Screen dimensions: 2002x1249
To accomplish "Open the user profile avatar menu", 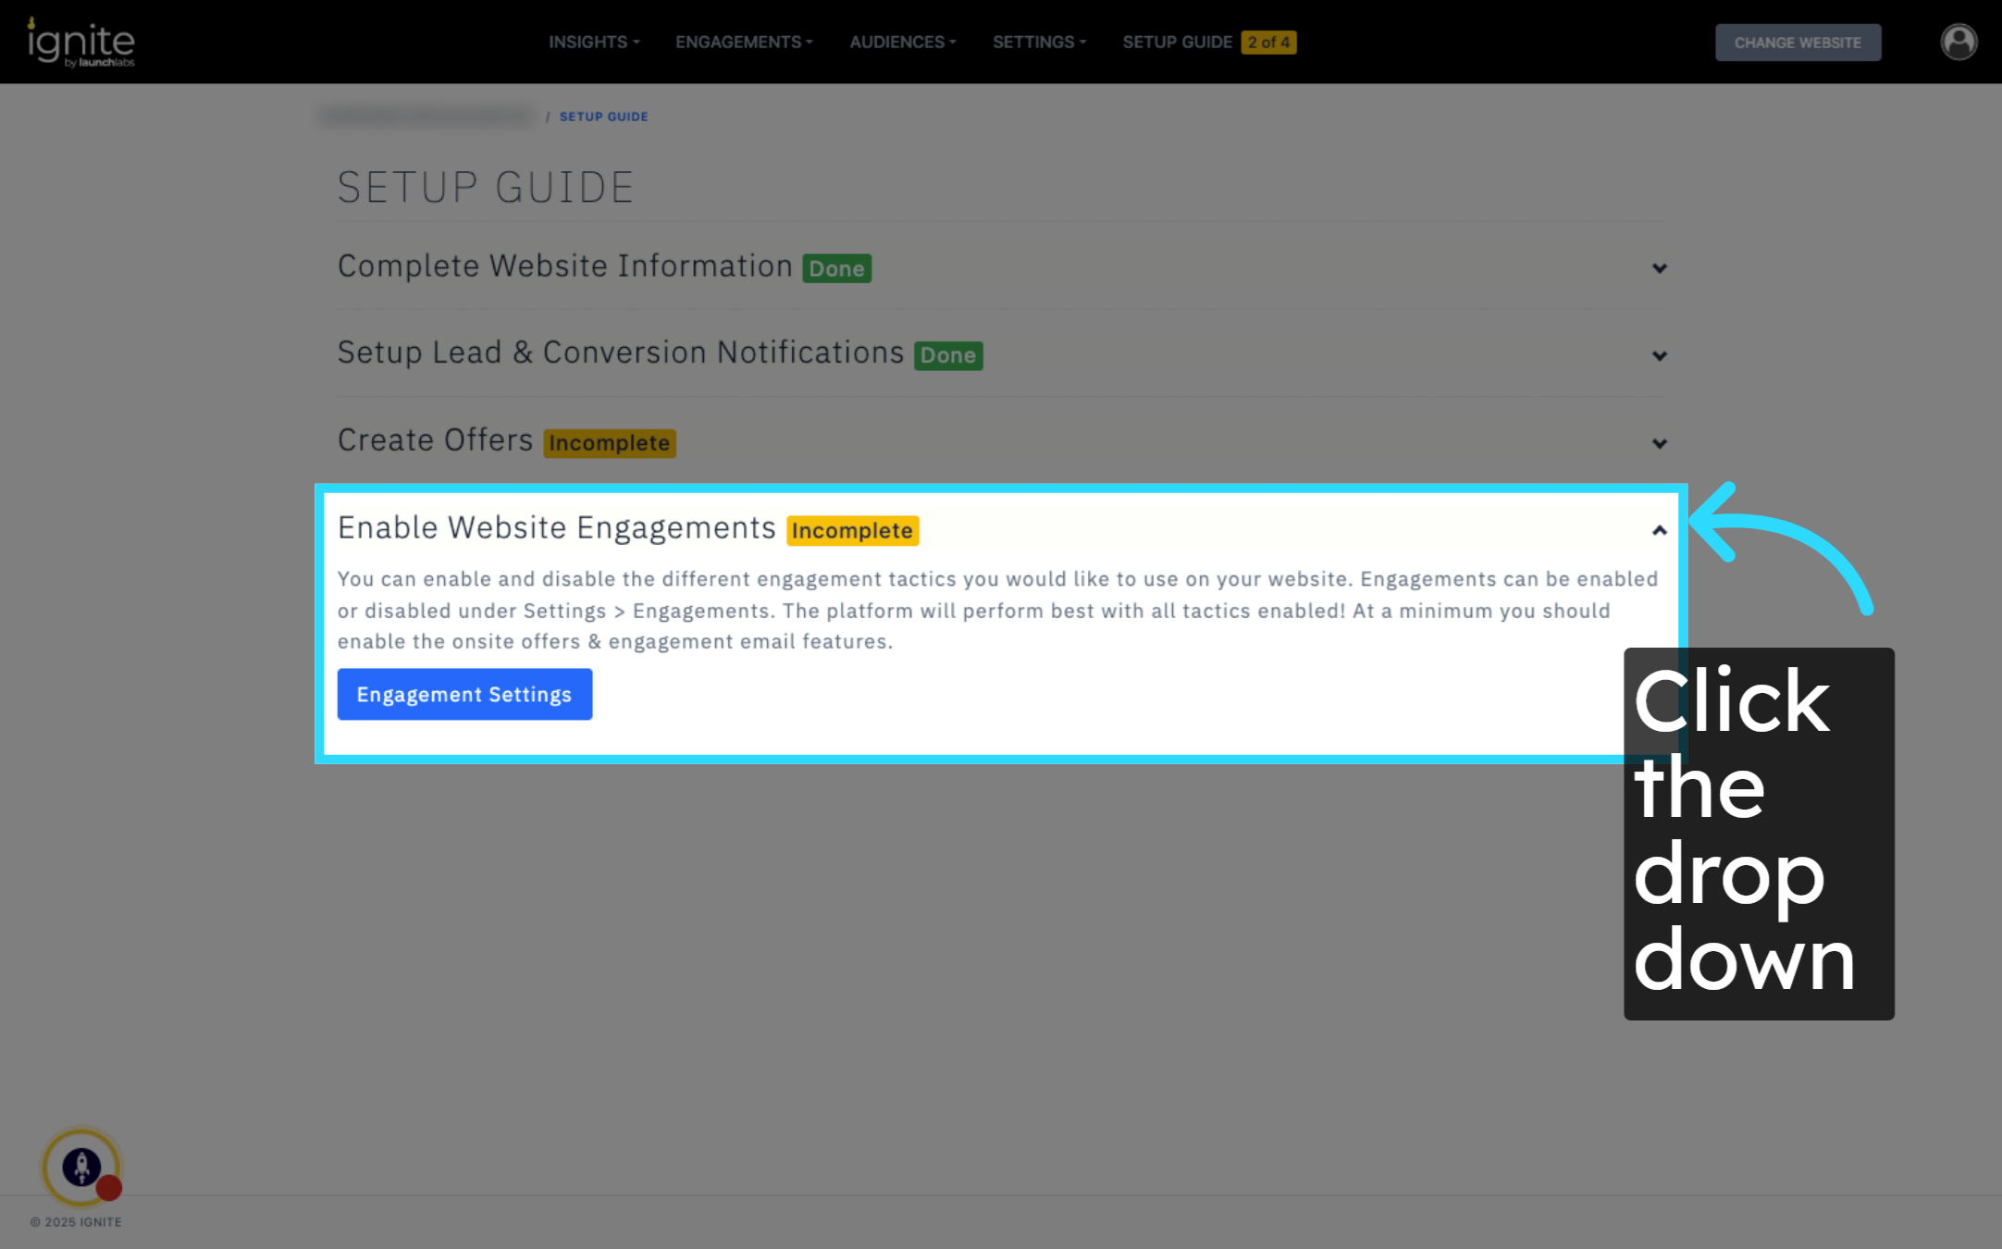I will (x=1958, y=43).
